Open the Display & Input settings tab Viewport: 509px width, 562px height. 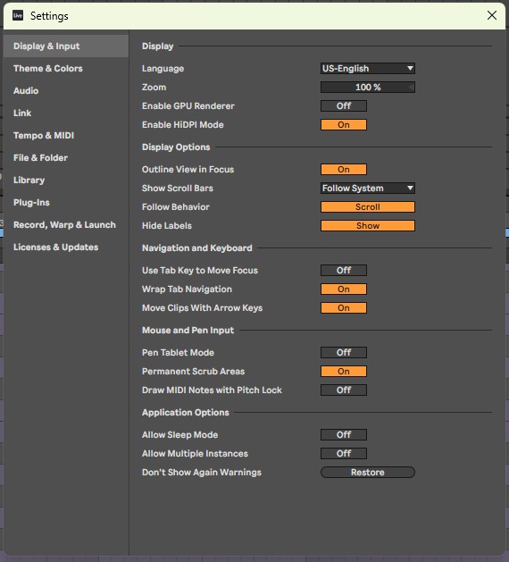point(66,46)
